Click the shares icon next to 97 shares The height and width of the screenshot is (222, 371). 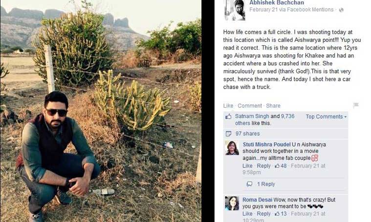(228, 133)
